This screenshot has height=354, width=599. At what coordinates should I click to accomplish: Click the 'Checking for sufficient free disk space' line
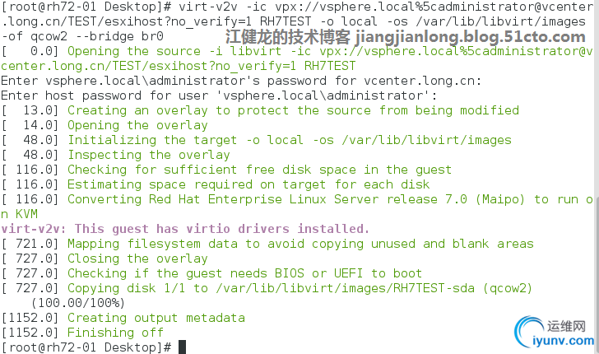[259, 170]
